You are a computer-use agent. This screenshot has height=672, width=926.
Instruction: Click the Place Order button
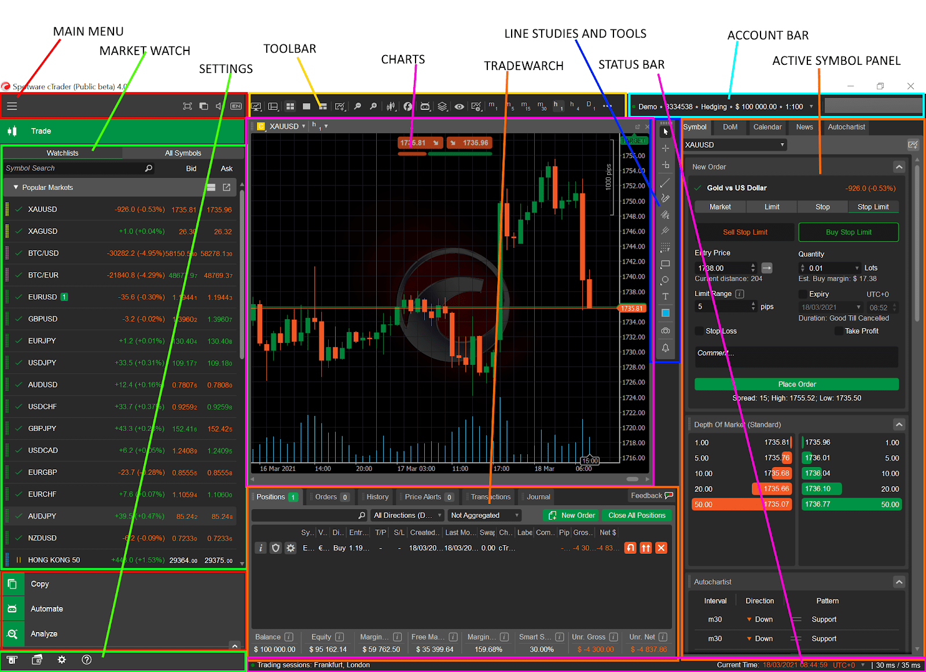point(796,384)
